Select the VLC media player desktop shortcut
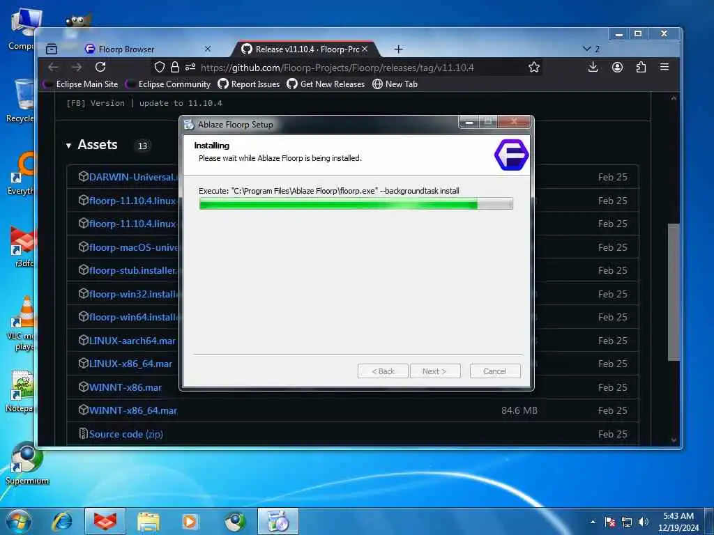Image resolution: width=714 pixels, height=535 pixels. [21, 323]
